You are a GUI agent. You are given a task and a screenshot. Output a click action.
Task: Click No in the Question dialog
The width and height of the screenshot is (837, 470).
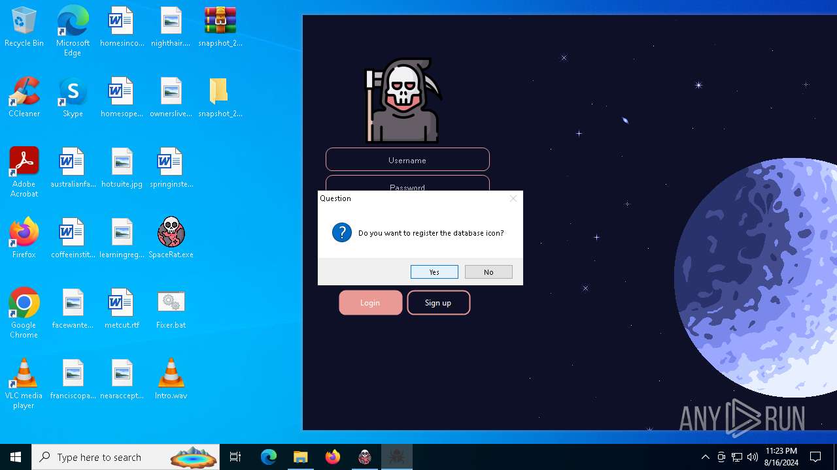(x=488, y=272)
